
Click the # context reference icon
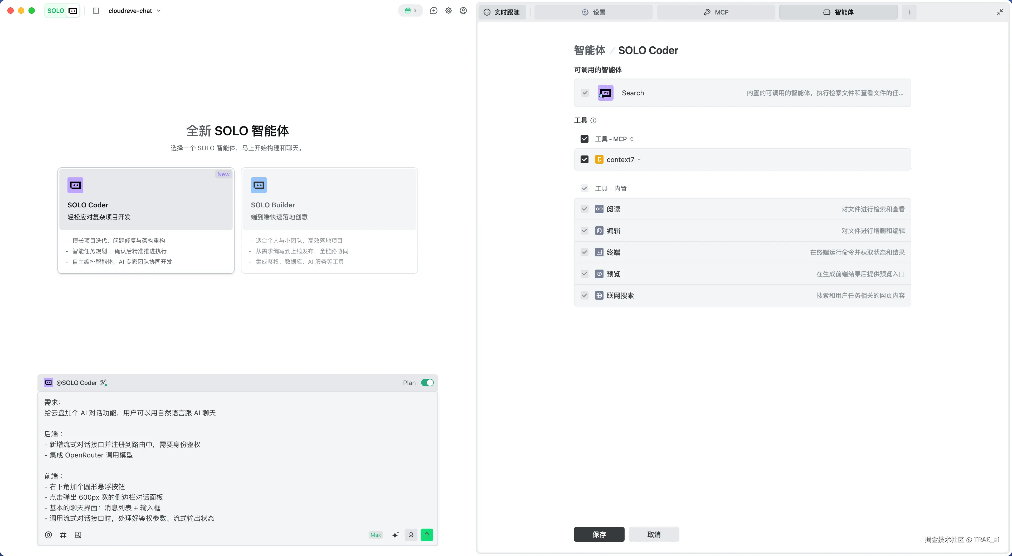[63, 535]
